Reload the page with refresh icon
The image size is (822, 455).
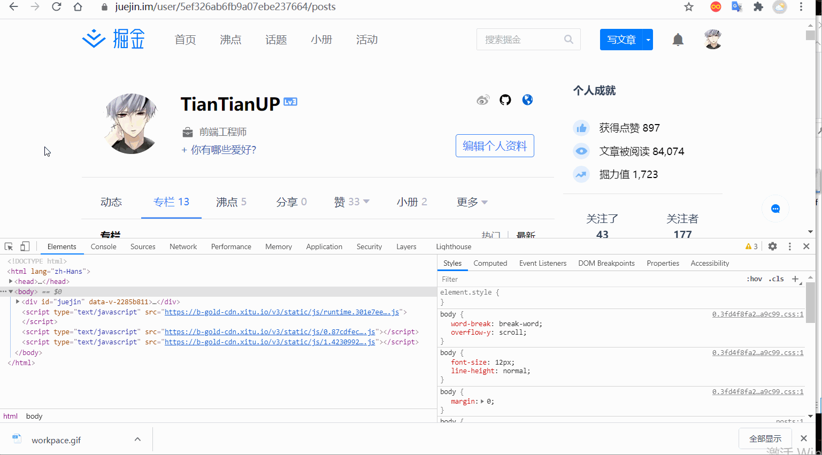[57, 7]
